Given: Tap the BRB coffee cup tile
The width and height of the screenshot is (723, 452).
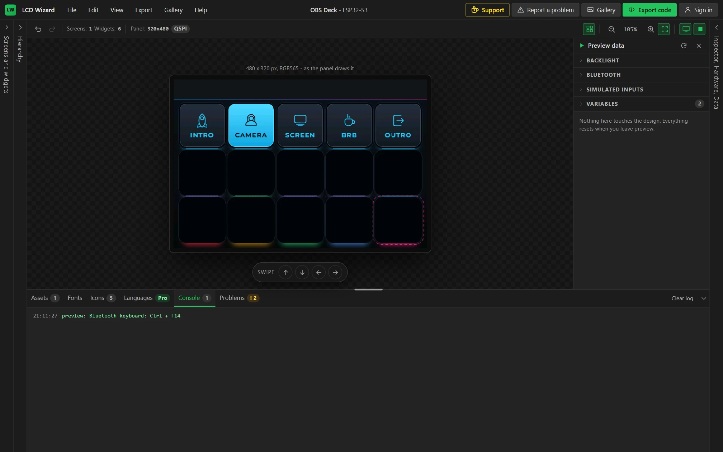Looking at the screenshot, I should [349, 125].
